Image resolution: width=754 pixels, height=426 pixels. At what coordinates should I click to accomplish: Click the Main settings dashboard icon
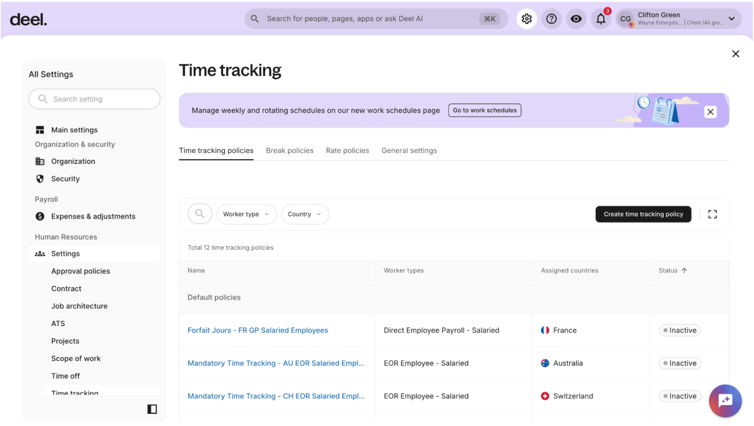(x=40, y=130)
